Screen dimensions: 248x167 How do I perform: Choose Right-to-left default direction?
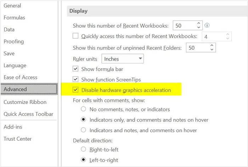(x=83, y=149)
